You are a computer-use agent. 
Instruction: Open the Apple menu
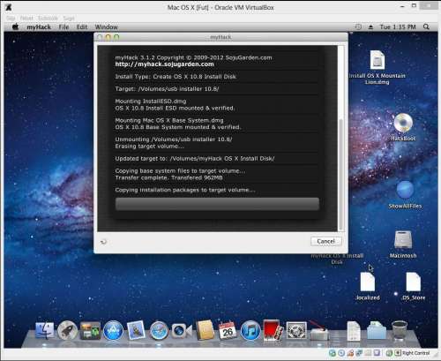pyautogui.click(x=15, y=27)
